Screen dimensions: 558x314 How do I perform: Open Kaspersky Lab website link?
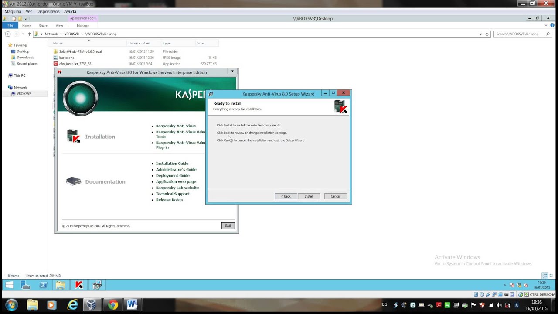[x=177, y=188]
